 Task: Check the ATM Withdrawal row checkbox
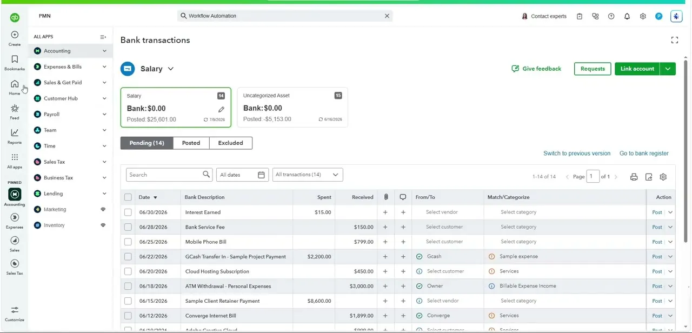pos(128,286)
